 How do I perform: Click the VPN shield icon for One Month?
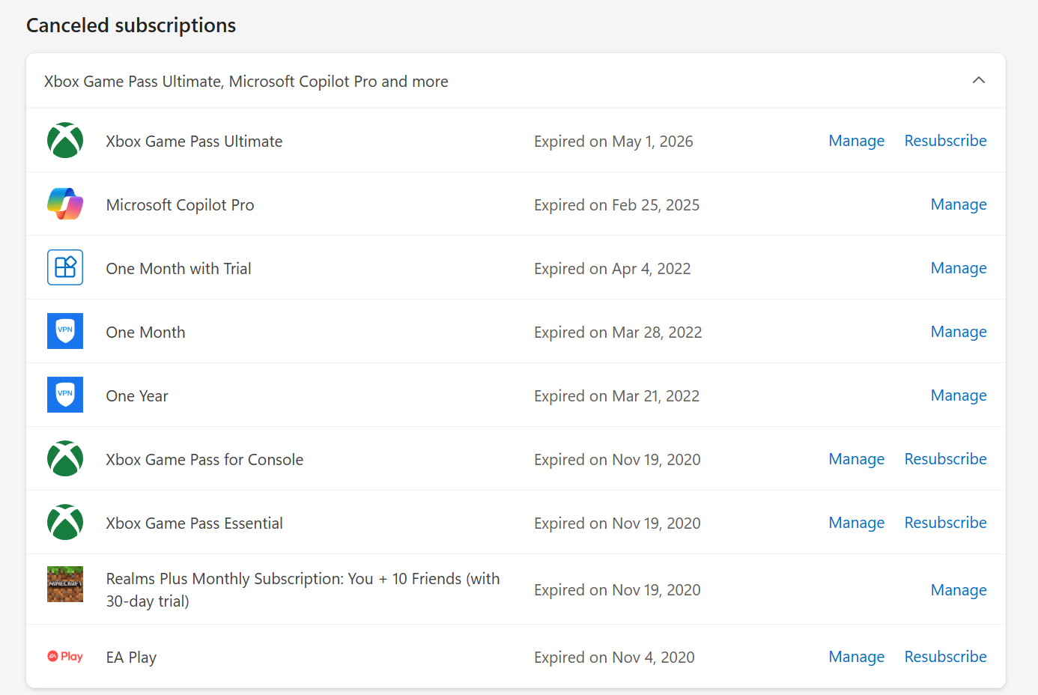pyautogui.click(x=65, y=331)
